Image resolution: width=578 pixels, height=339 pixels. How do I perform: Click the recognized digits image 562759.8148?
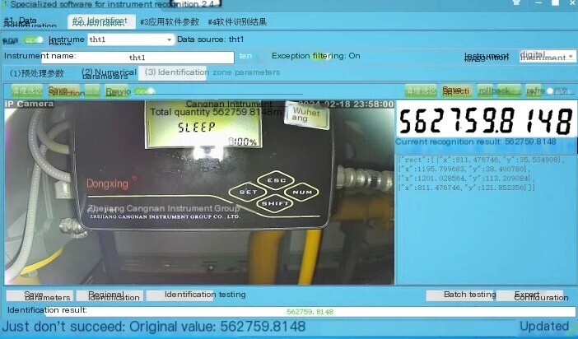click(487, 120)
